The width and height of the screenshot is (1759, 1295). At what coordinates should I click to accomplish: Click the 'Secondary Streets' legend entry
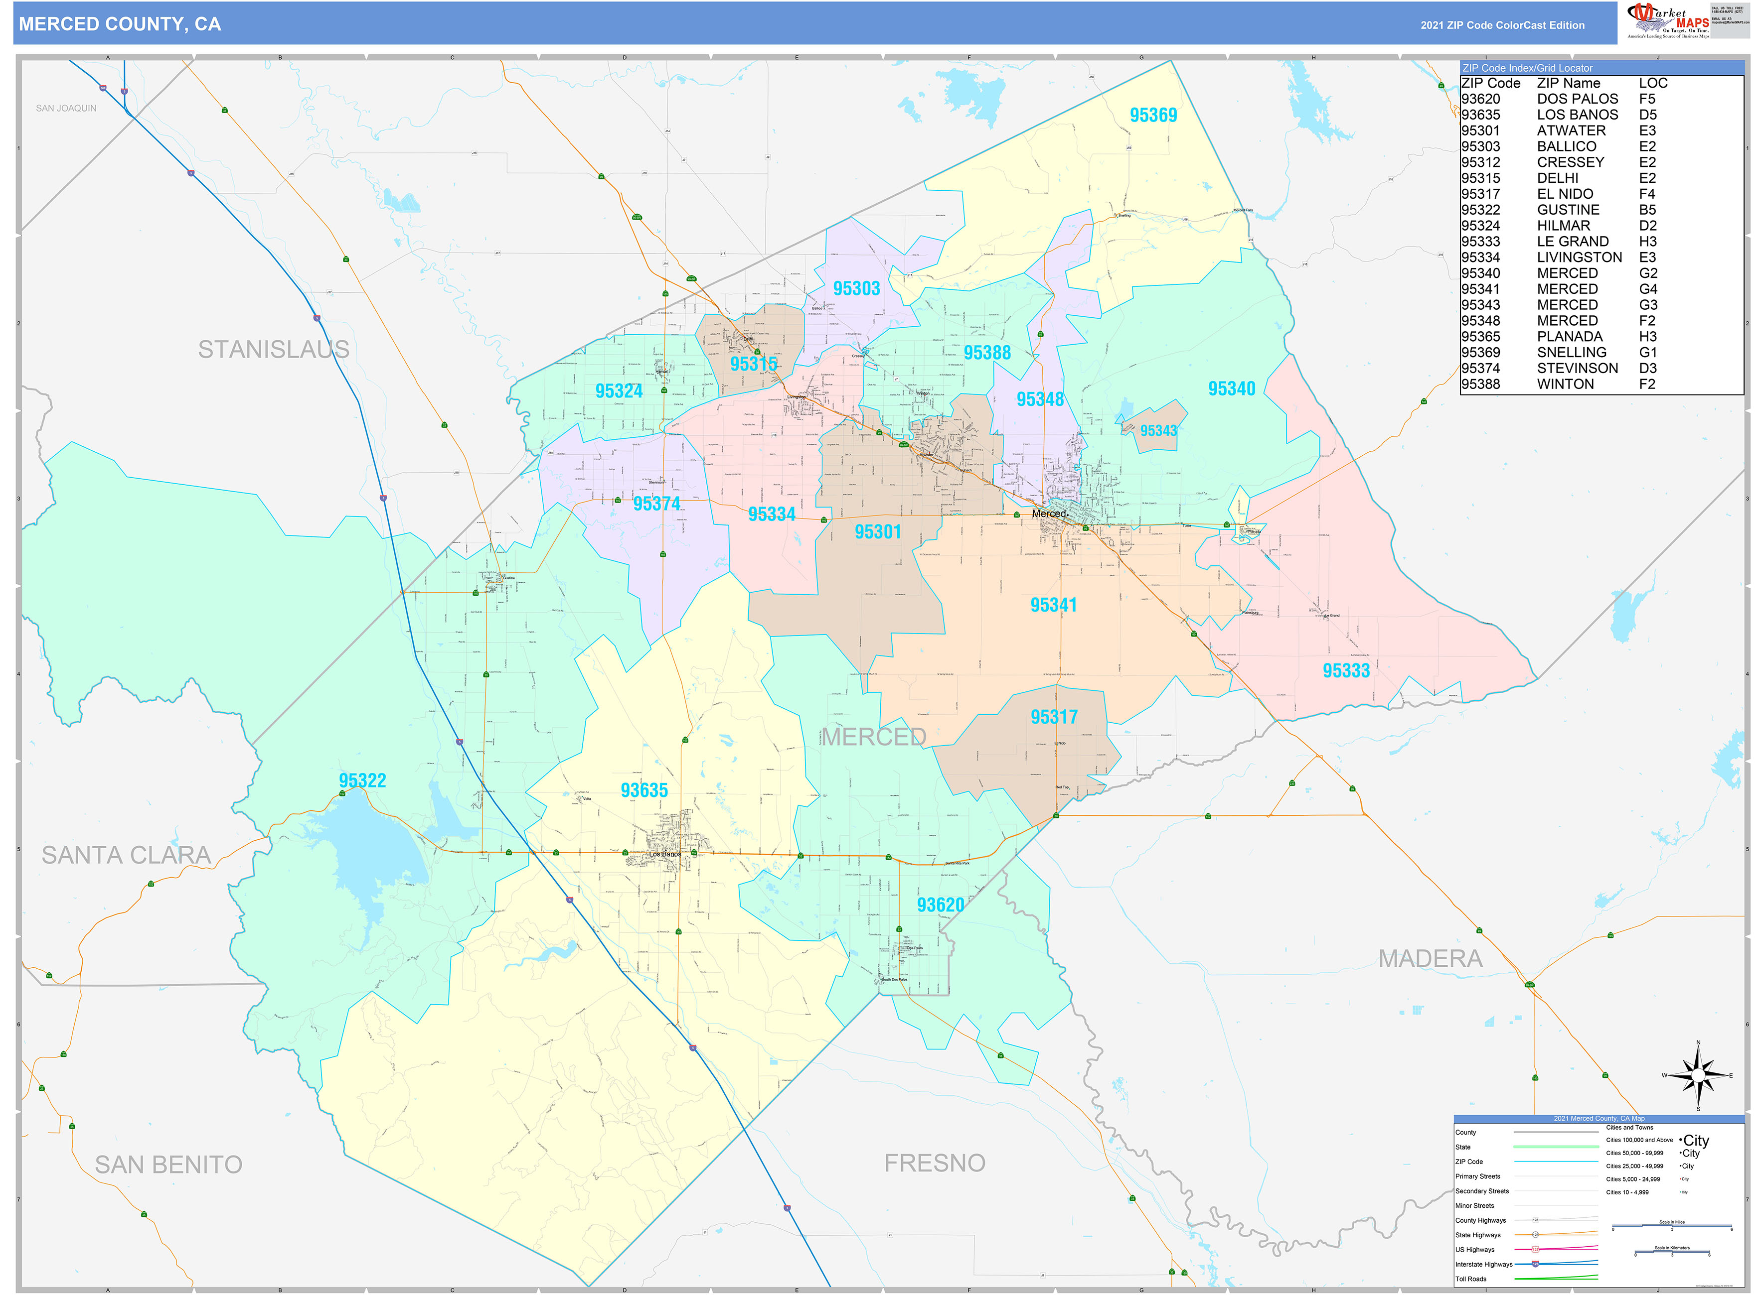click(x=1481, y=1191)
